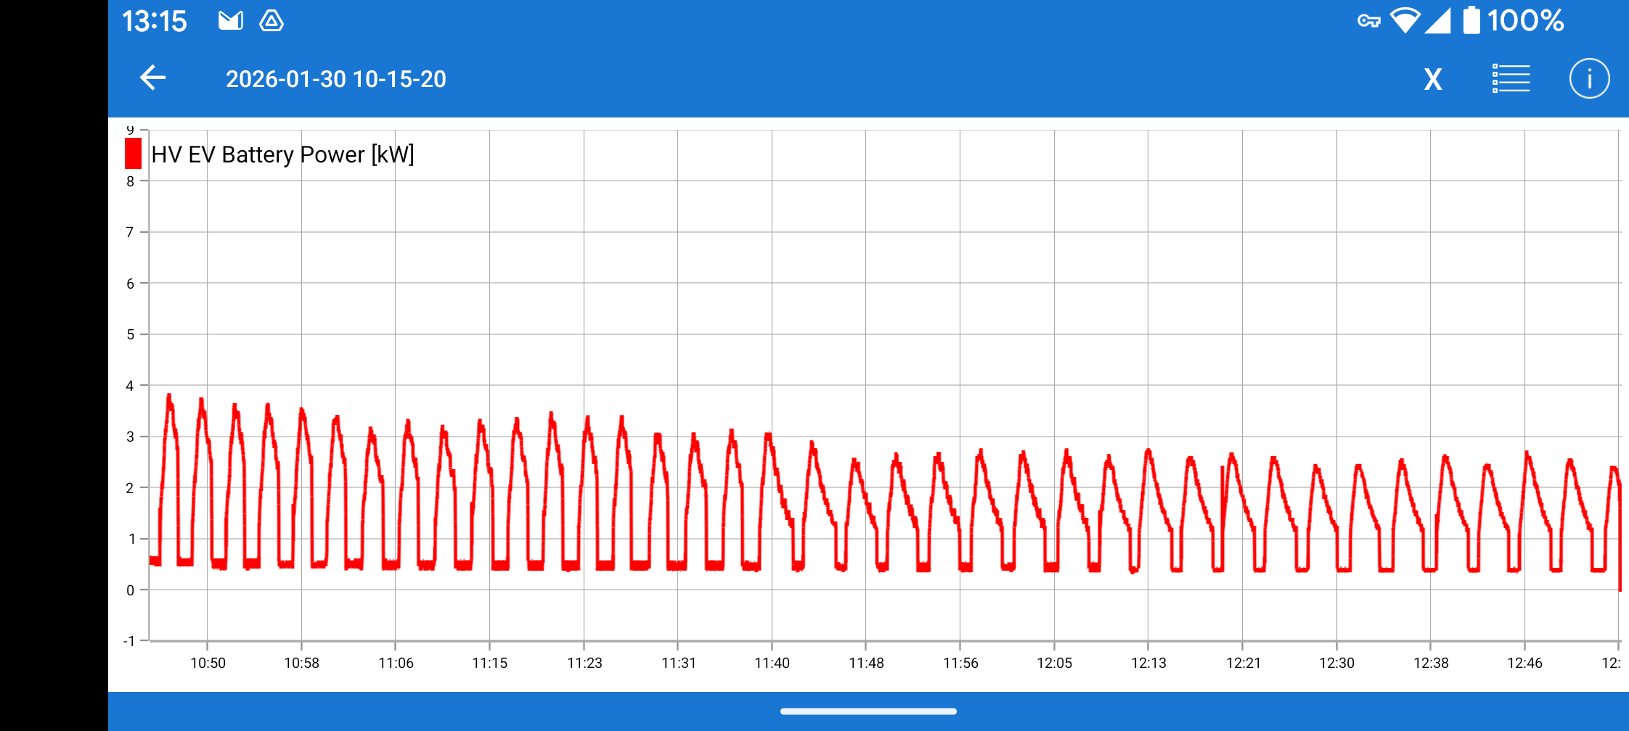Image resolution: width=1629 pixels, height=731 pixels.
Task: Tap the 13:15 clock in status bar
Action: (154, 21)
